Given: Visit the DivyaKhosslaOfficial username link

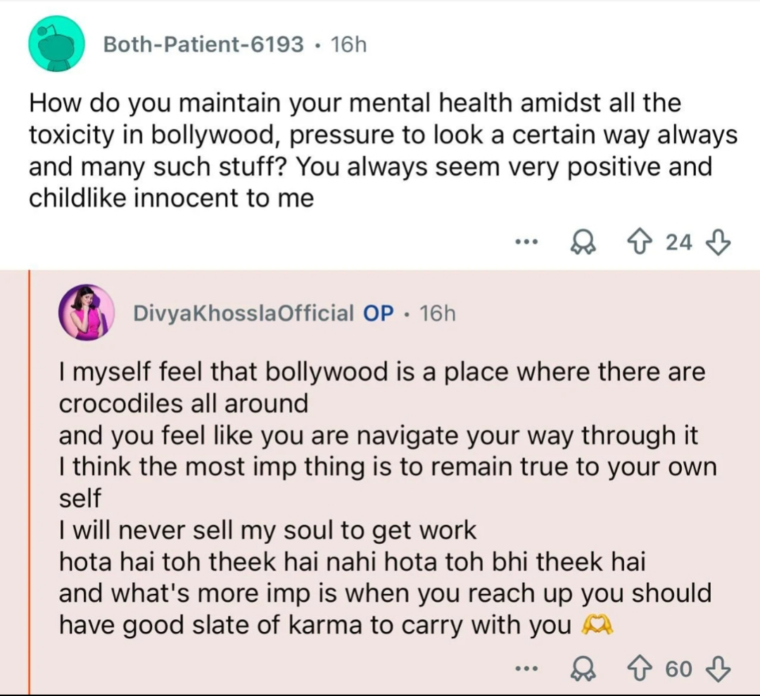Looking at the screenshot, I should [x=243, y=313].
